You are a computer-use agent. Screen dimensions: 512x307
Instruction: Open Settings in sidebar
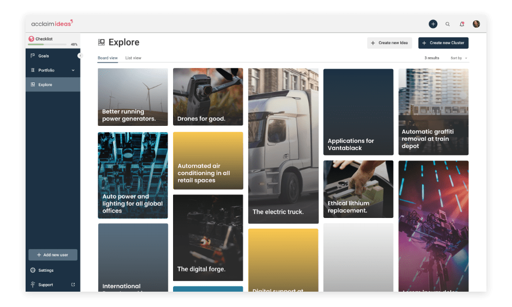coord(53,270)
